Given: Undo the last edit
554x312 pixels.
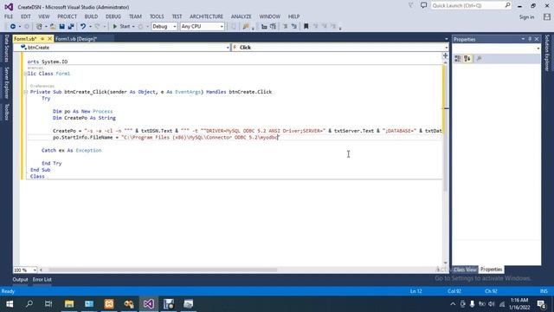Looking at the screenshot, I should (x=83, y=27).
